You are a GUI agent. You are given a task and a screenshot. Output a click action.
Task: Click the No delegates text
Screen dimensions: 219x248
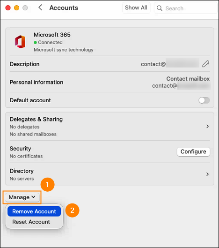click(25, 127)
